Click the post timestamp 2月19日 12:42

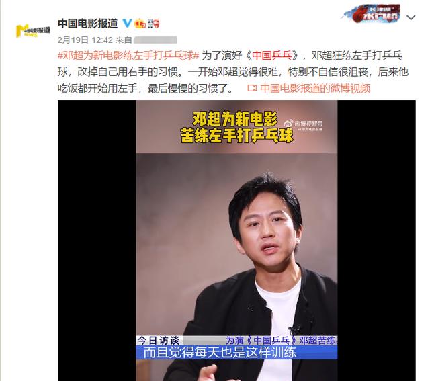[x=85, y=40]
